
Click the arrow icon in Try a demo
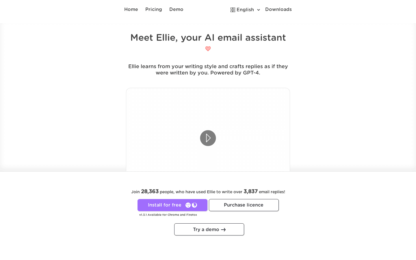click(x=223, y=230)
